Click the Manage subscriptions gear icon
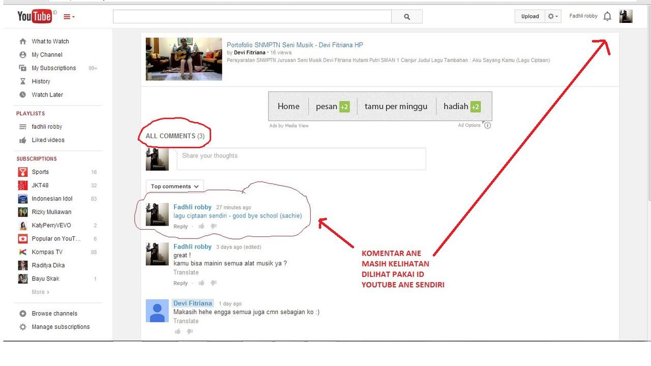 click(x=22, y=327)
